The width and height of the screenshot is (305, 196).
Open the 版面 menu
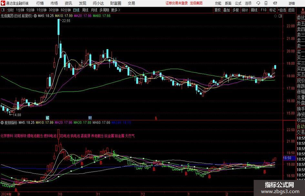point(228,3)
